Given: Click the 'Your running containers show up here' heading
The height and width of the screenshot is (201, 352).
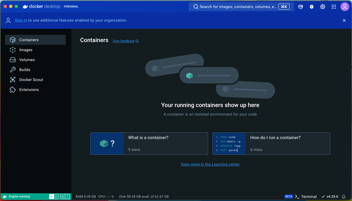Looking at the screenshot, I should [210, 105].
